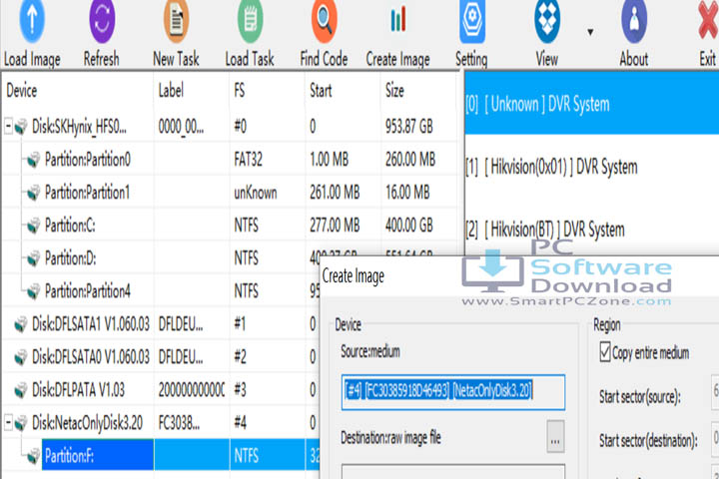Start a New Task from the toolbar
This screenshot has width=719, height=479.
pyautogui.click(x=176, y=20)
